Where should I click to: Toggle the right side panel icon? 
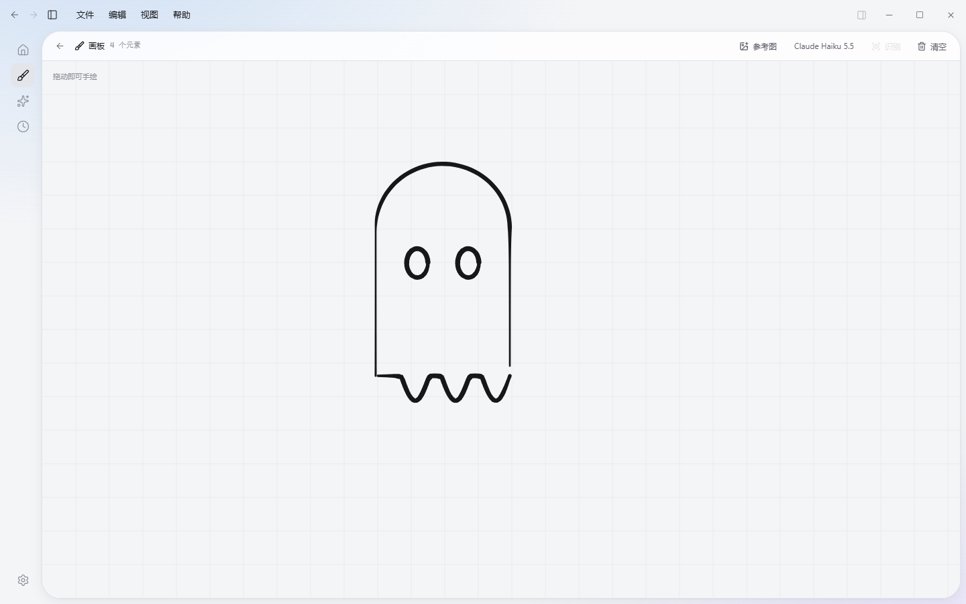[x=862, y=15]
